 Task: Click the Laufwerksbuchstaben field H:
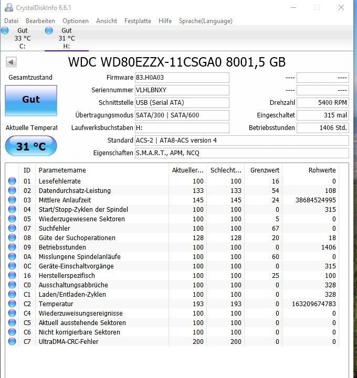pyautogui.click(x=182, y=128)
